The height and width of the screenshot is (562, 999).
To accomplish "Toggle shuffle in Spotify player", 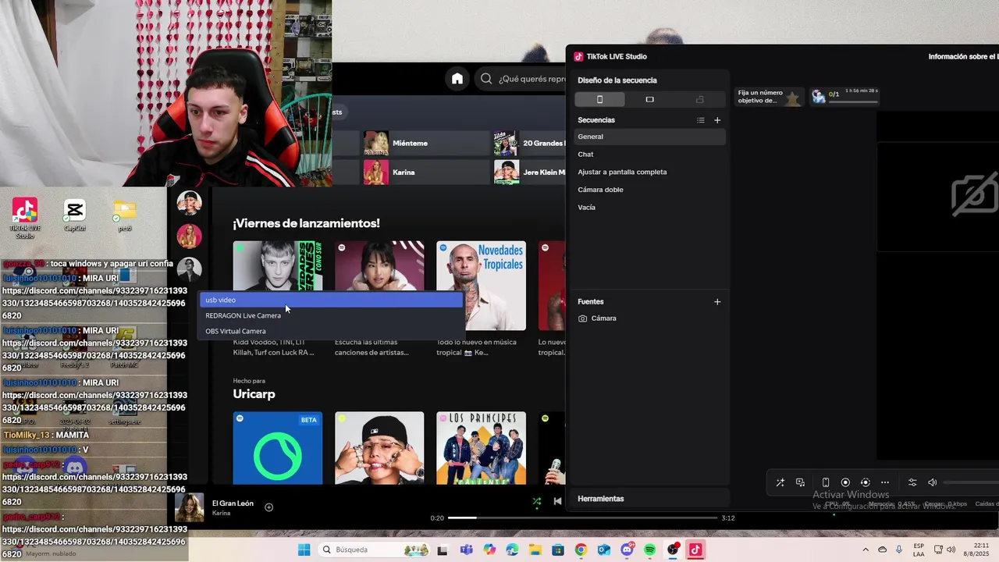I will (x=536, y=501).
